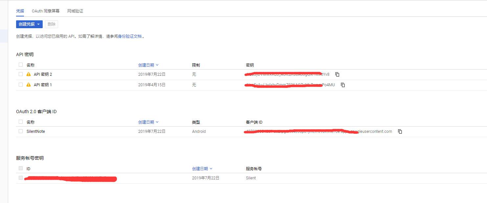This screenshot has height=203, width=487.
Task: Tick the select-all checkbox in API 密钥 header
Action: pyautogui.click(x=21, y=65)
